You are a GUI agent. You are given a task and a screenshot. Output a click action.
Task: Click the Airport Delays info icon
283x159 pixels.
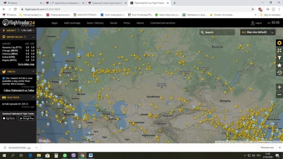[x=25, y=37]
